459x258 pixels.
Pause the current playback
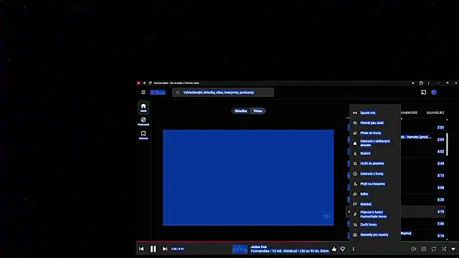pos(153,249)
